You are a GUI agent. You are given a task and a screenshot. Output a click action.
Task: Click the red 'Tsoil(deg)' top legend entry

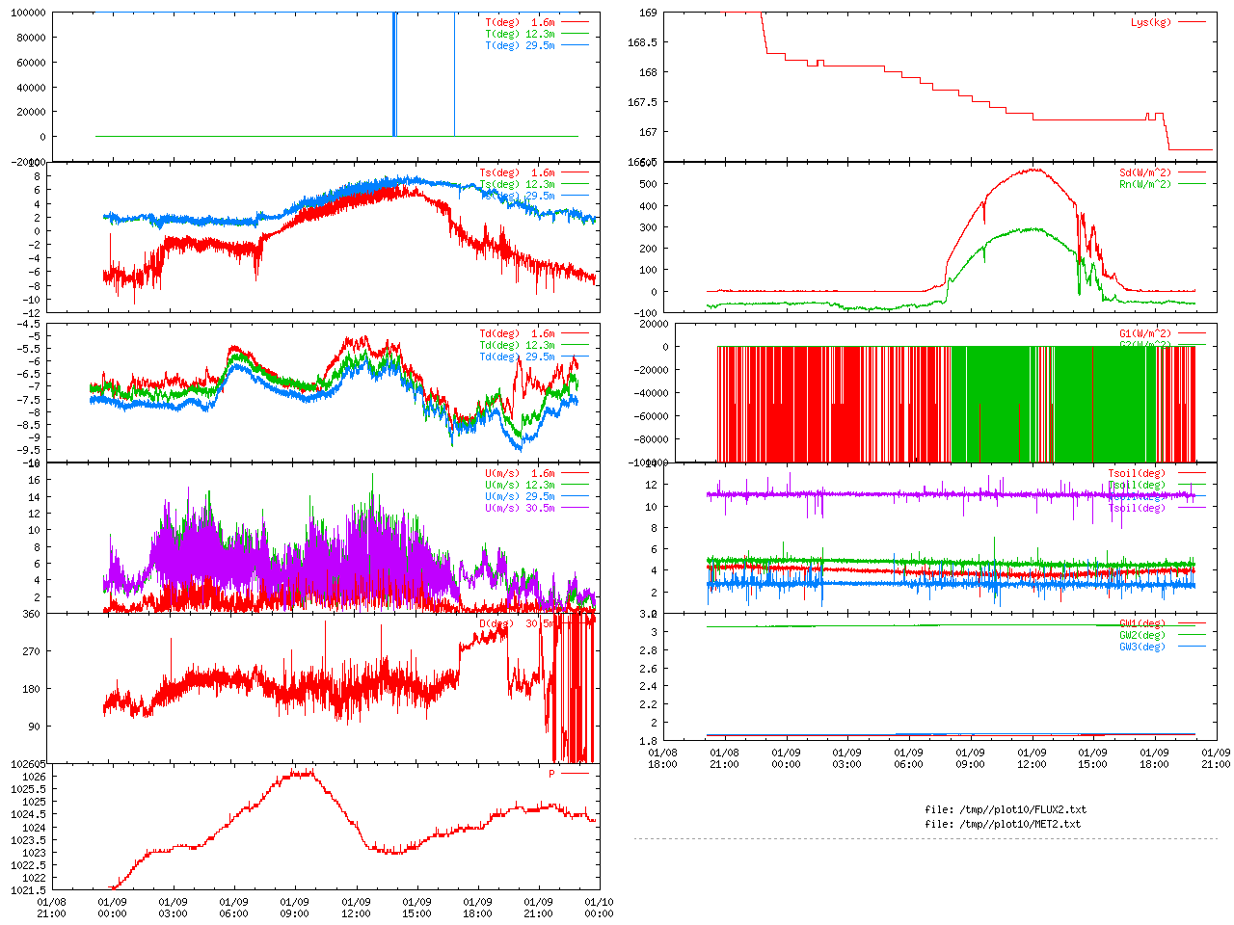(x=1137, y=473)
